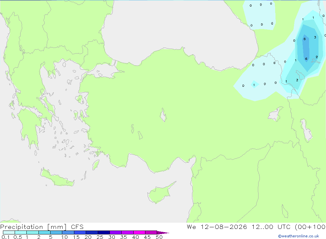Click the 30–35 mm purple legend swatch

tap(115, 232)
